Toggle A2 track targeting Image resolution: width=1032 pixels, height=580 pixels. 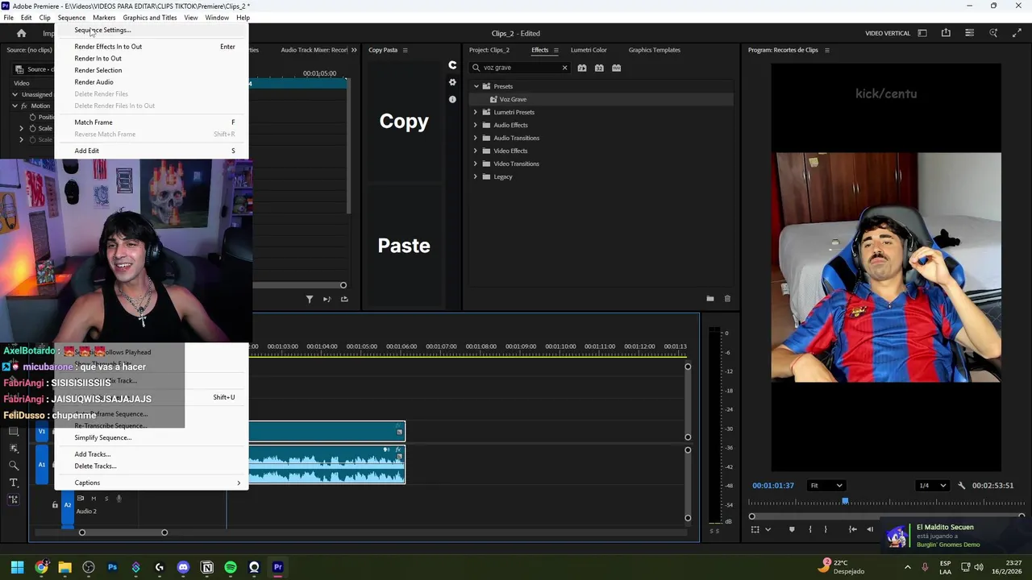click(x=68, y=505)
